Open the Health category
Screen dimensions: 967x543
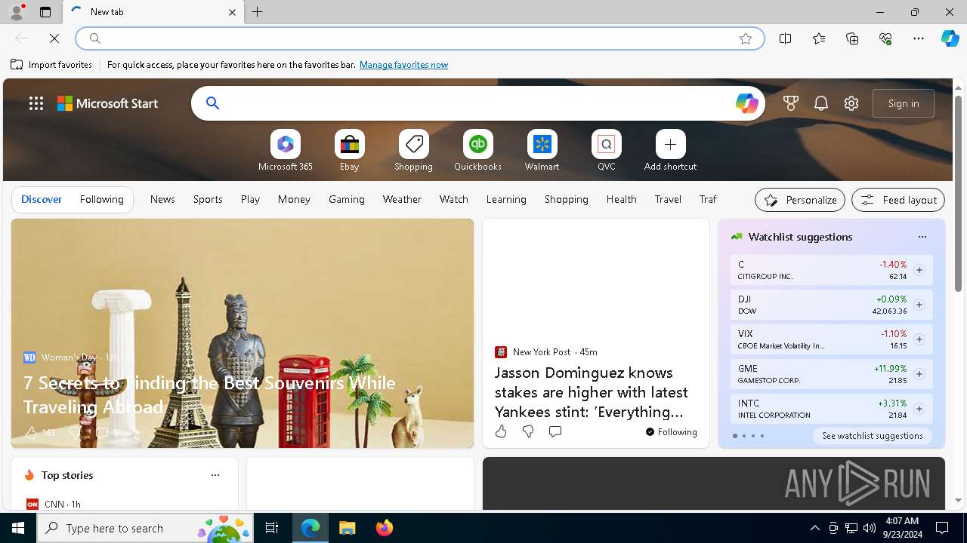click(x=621, y=200)
